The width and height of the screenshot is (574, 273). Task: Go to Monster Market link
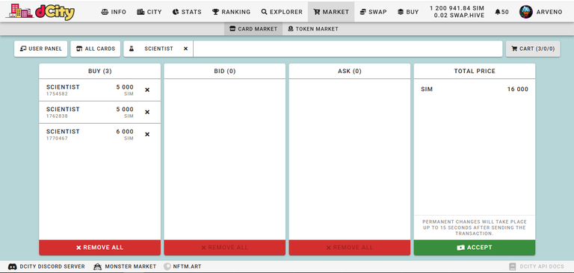pyautogui.click(x=125, y=266)
